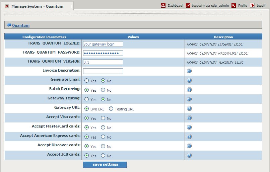Set Accept American Express cards to Yes
270x172 pixels.
pyautogui.click(x=87, y=137)
